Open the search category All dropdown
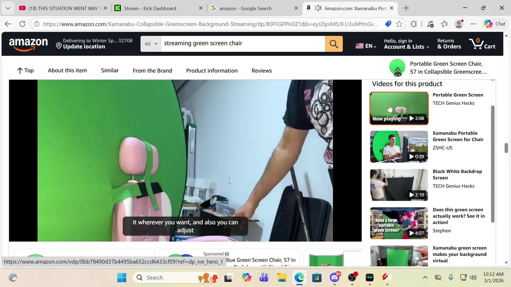 coord(151,43)
